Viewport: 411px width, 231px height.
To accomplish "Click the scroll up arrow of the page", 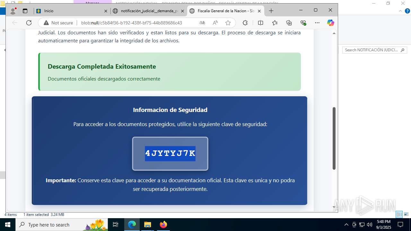I will pos(334,33).
